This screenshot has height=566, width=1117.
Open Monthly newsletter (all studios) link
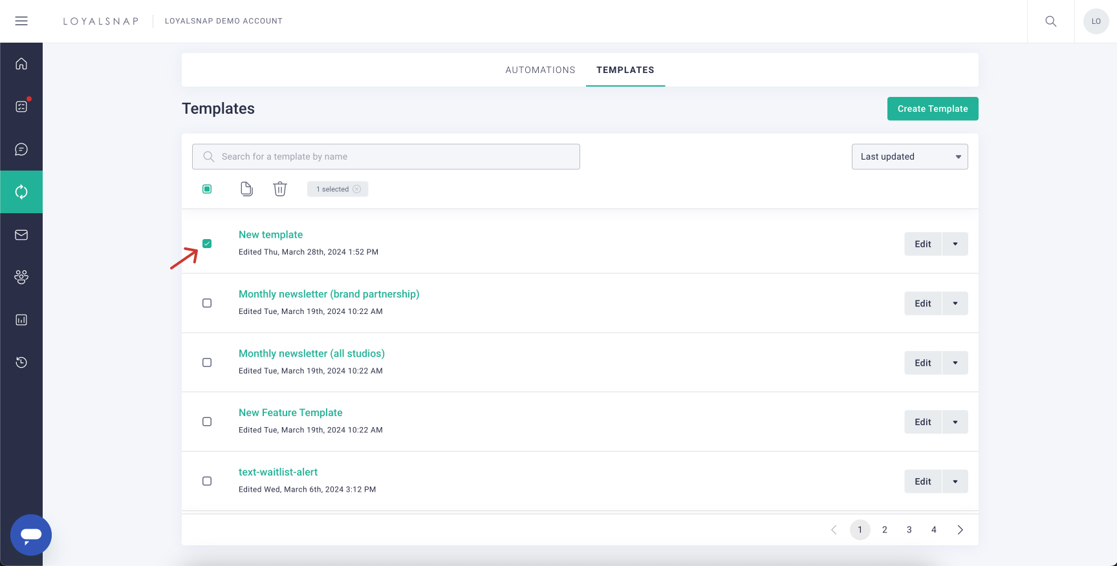tap(312, 353)
